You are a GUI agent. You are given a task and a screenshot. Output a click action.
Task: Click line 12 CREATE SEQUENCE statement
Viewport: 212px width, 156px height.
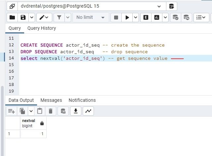(93, 45)
